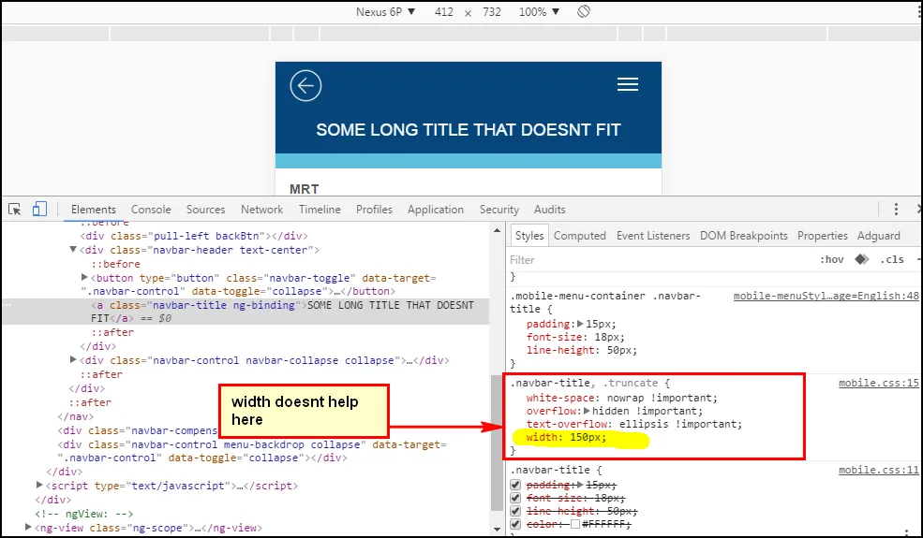The height and width of the screenshot is (538, 923).
Task: Collapse the navbar-header text-center div node
Action: coord(73,249)
